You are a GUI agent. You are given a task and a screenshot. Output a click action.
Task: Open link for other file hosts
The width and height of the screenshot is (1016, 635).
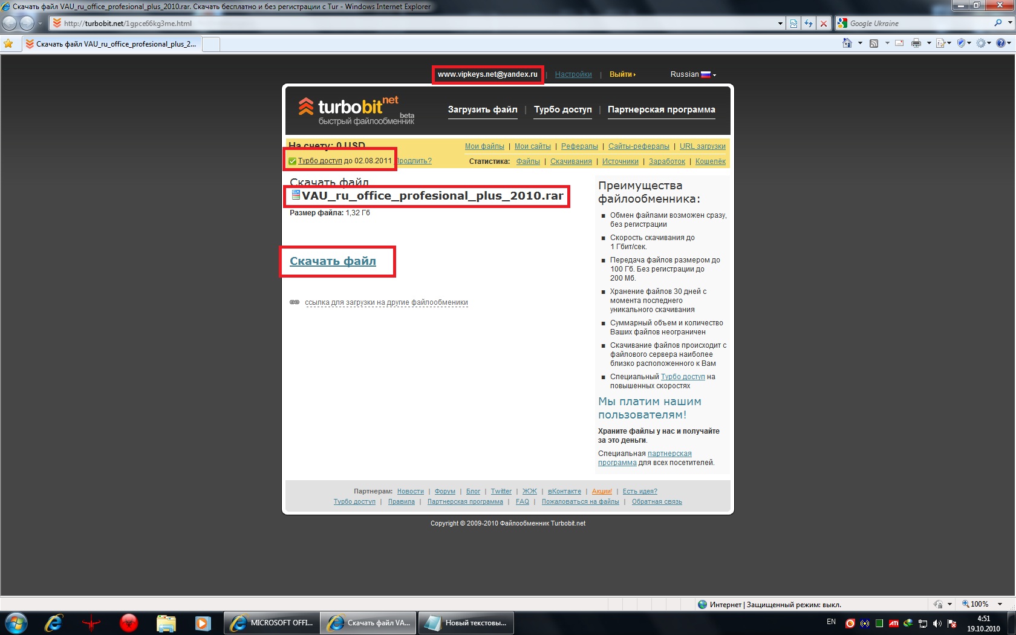pos(386,302)
